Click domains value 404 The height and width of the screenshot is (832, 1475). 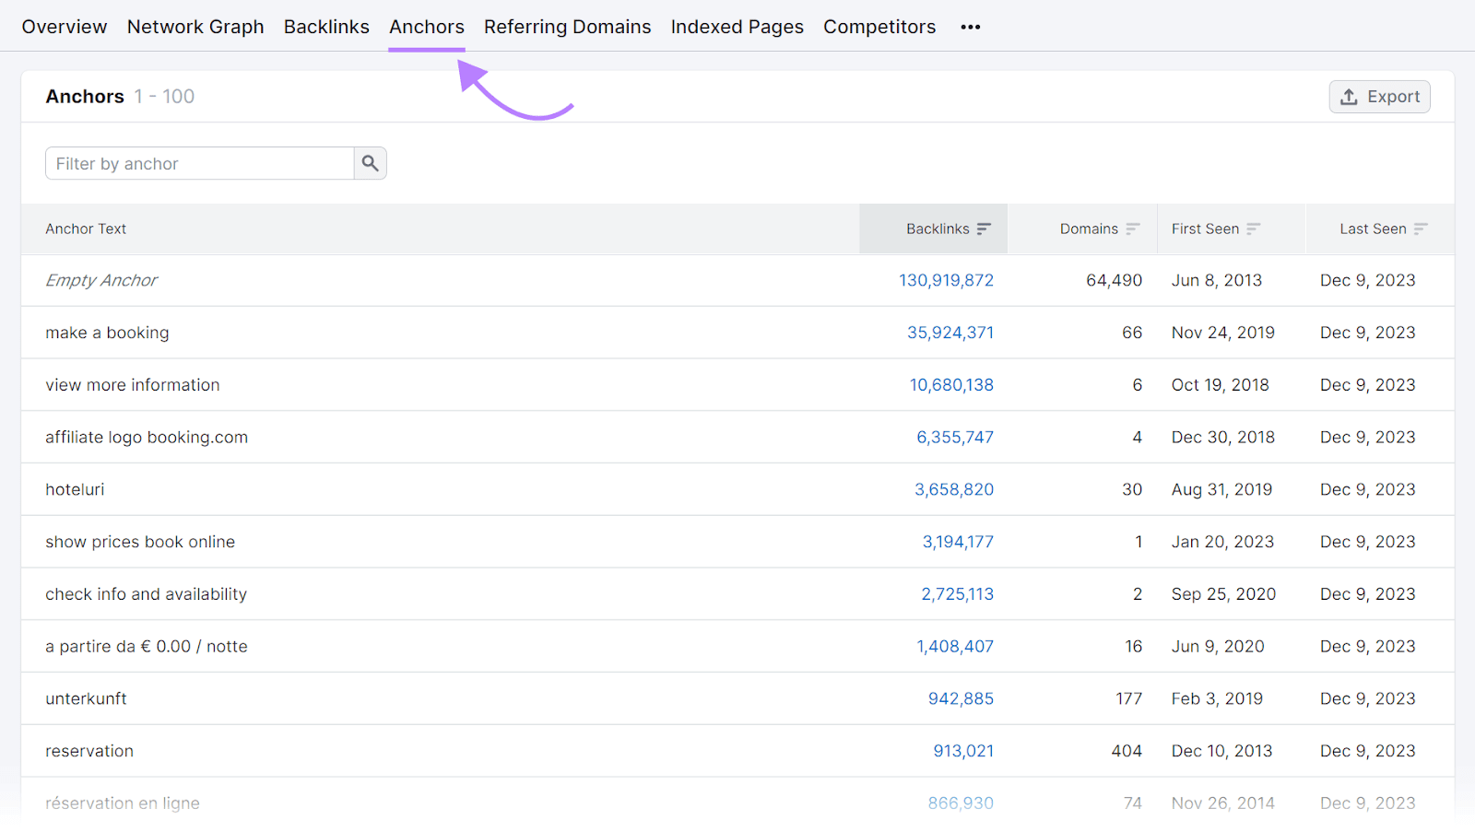pos(1127,751)
